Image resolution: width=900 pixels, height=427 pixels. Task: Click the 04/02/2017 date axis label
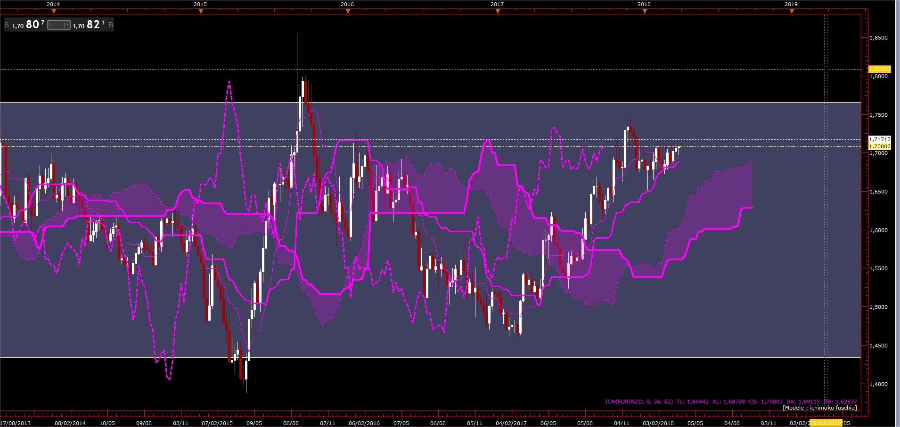[511, 423]
